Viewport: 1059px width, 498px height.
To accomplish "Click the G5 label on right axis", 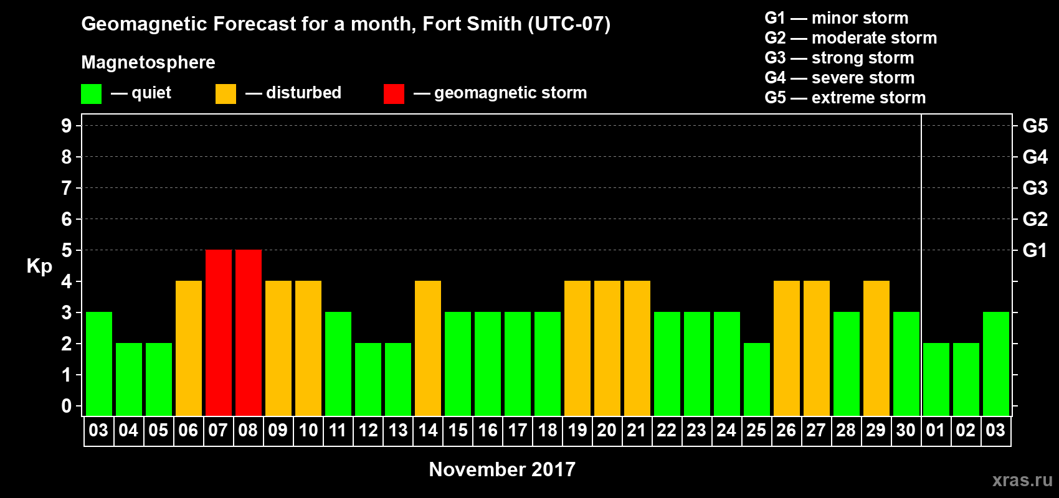I will pos(1035,126).
